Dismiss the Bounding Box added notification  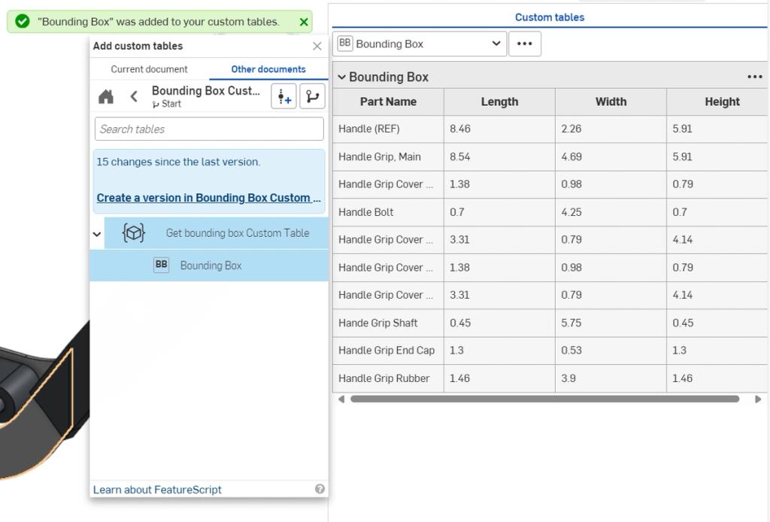tap(304, 21)
